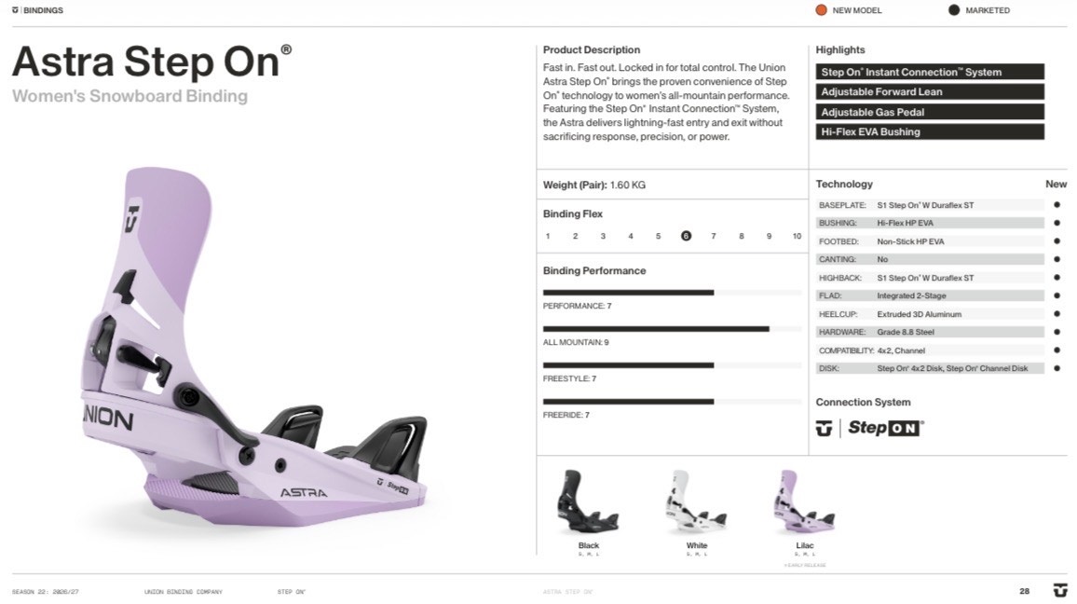1077x604 pixels.
Task: Click the Step On Instant Connection System highlight
Action: [x=930, y=72]
